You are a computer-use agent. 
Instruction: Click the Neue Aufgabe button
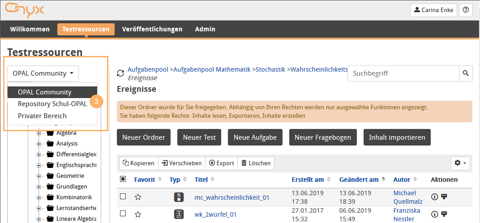255,137
